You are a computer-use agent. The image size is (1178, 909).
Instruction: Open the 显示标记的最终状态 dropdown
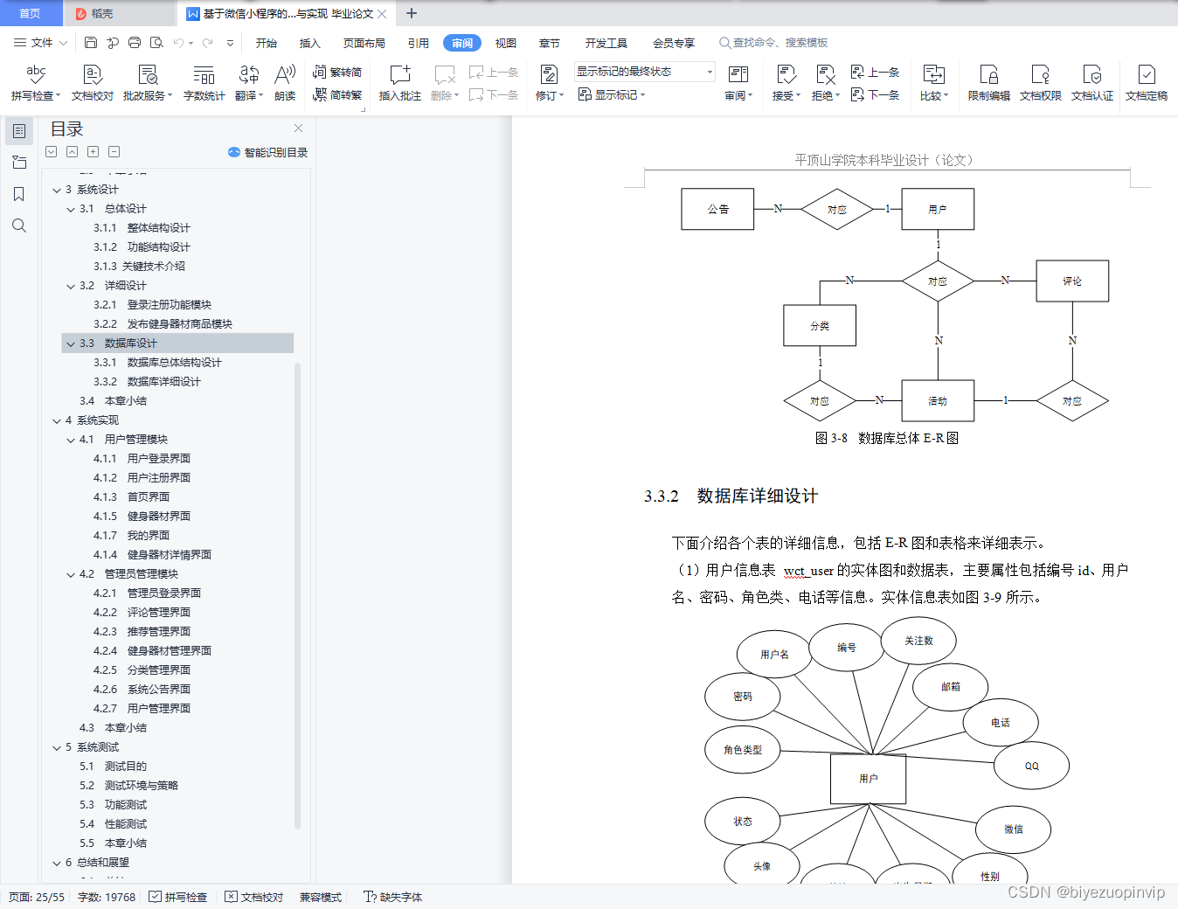coord(645,72)
